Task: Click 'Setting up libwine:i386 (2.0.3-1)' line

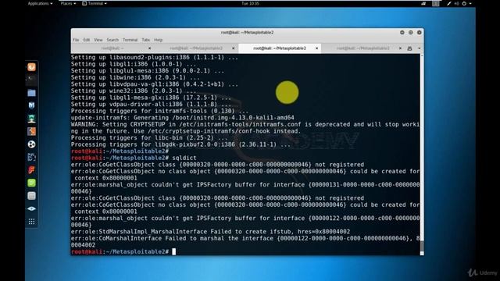Action: coord(135,78)
